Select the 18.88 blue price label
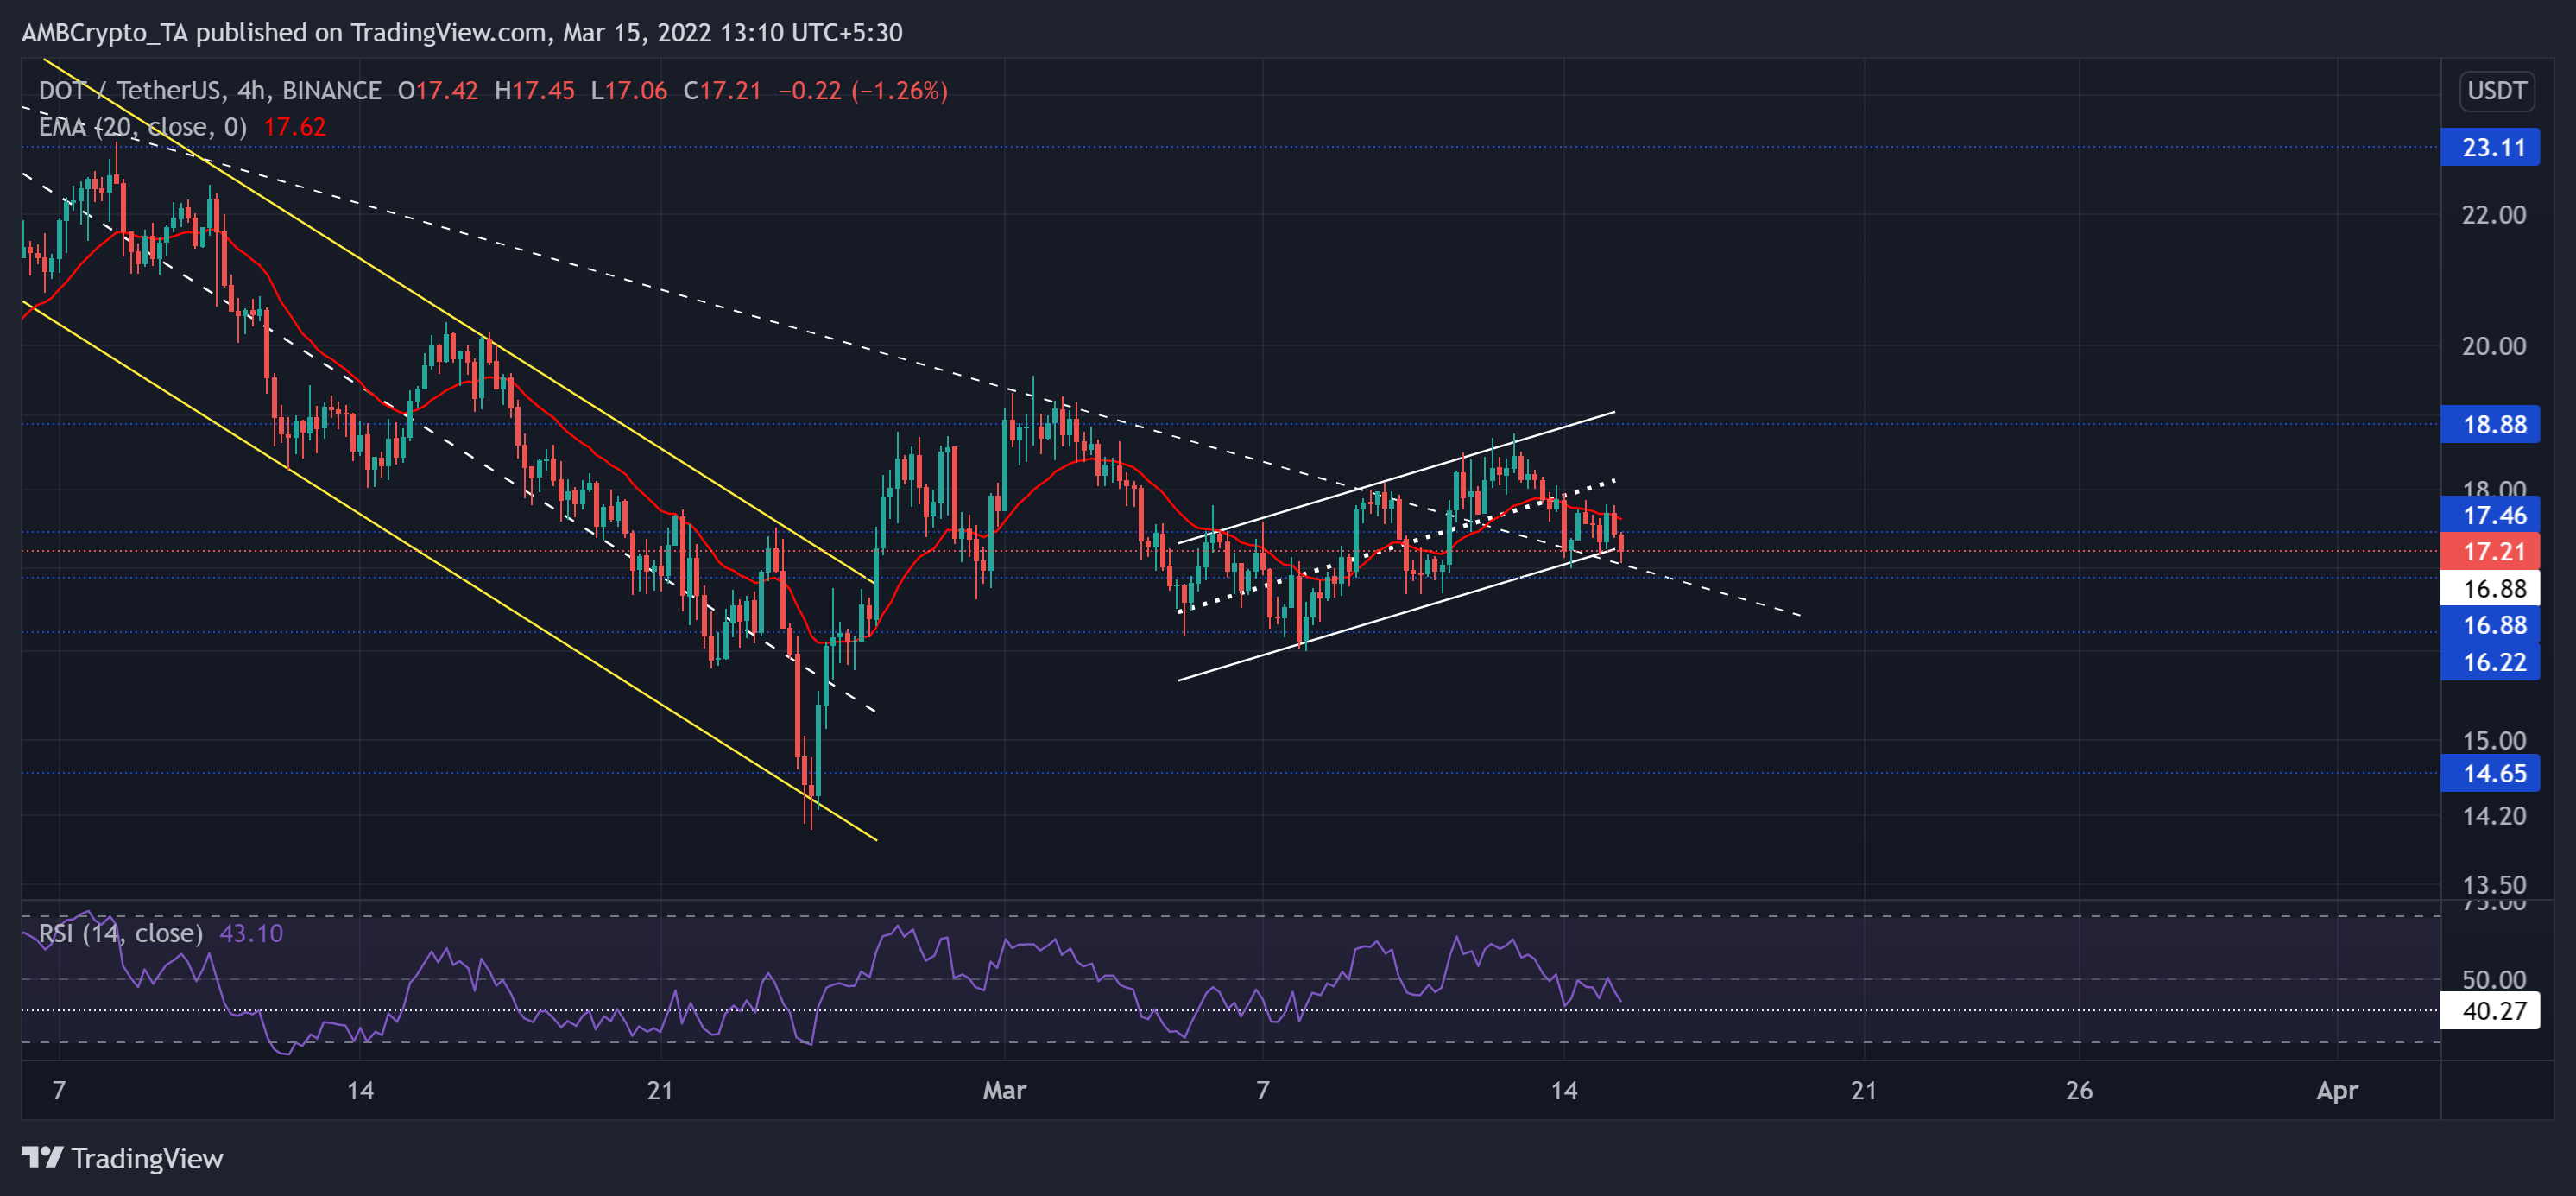Image resolution: width=2576 pixels, height=1196 pixels. pyautogui.click(x=2490, y=425)
